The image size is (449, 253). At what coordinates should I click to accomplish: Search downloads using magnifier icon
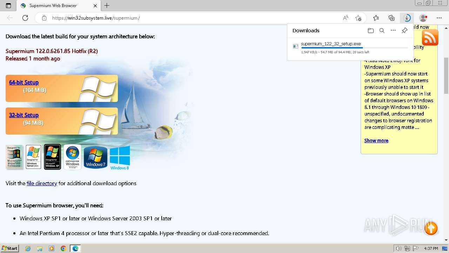(382, 31)
